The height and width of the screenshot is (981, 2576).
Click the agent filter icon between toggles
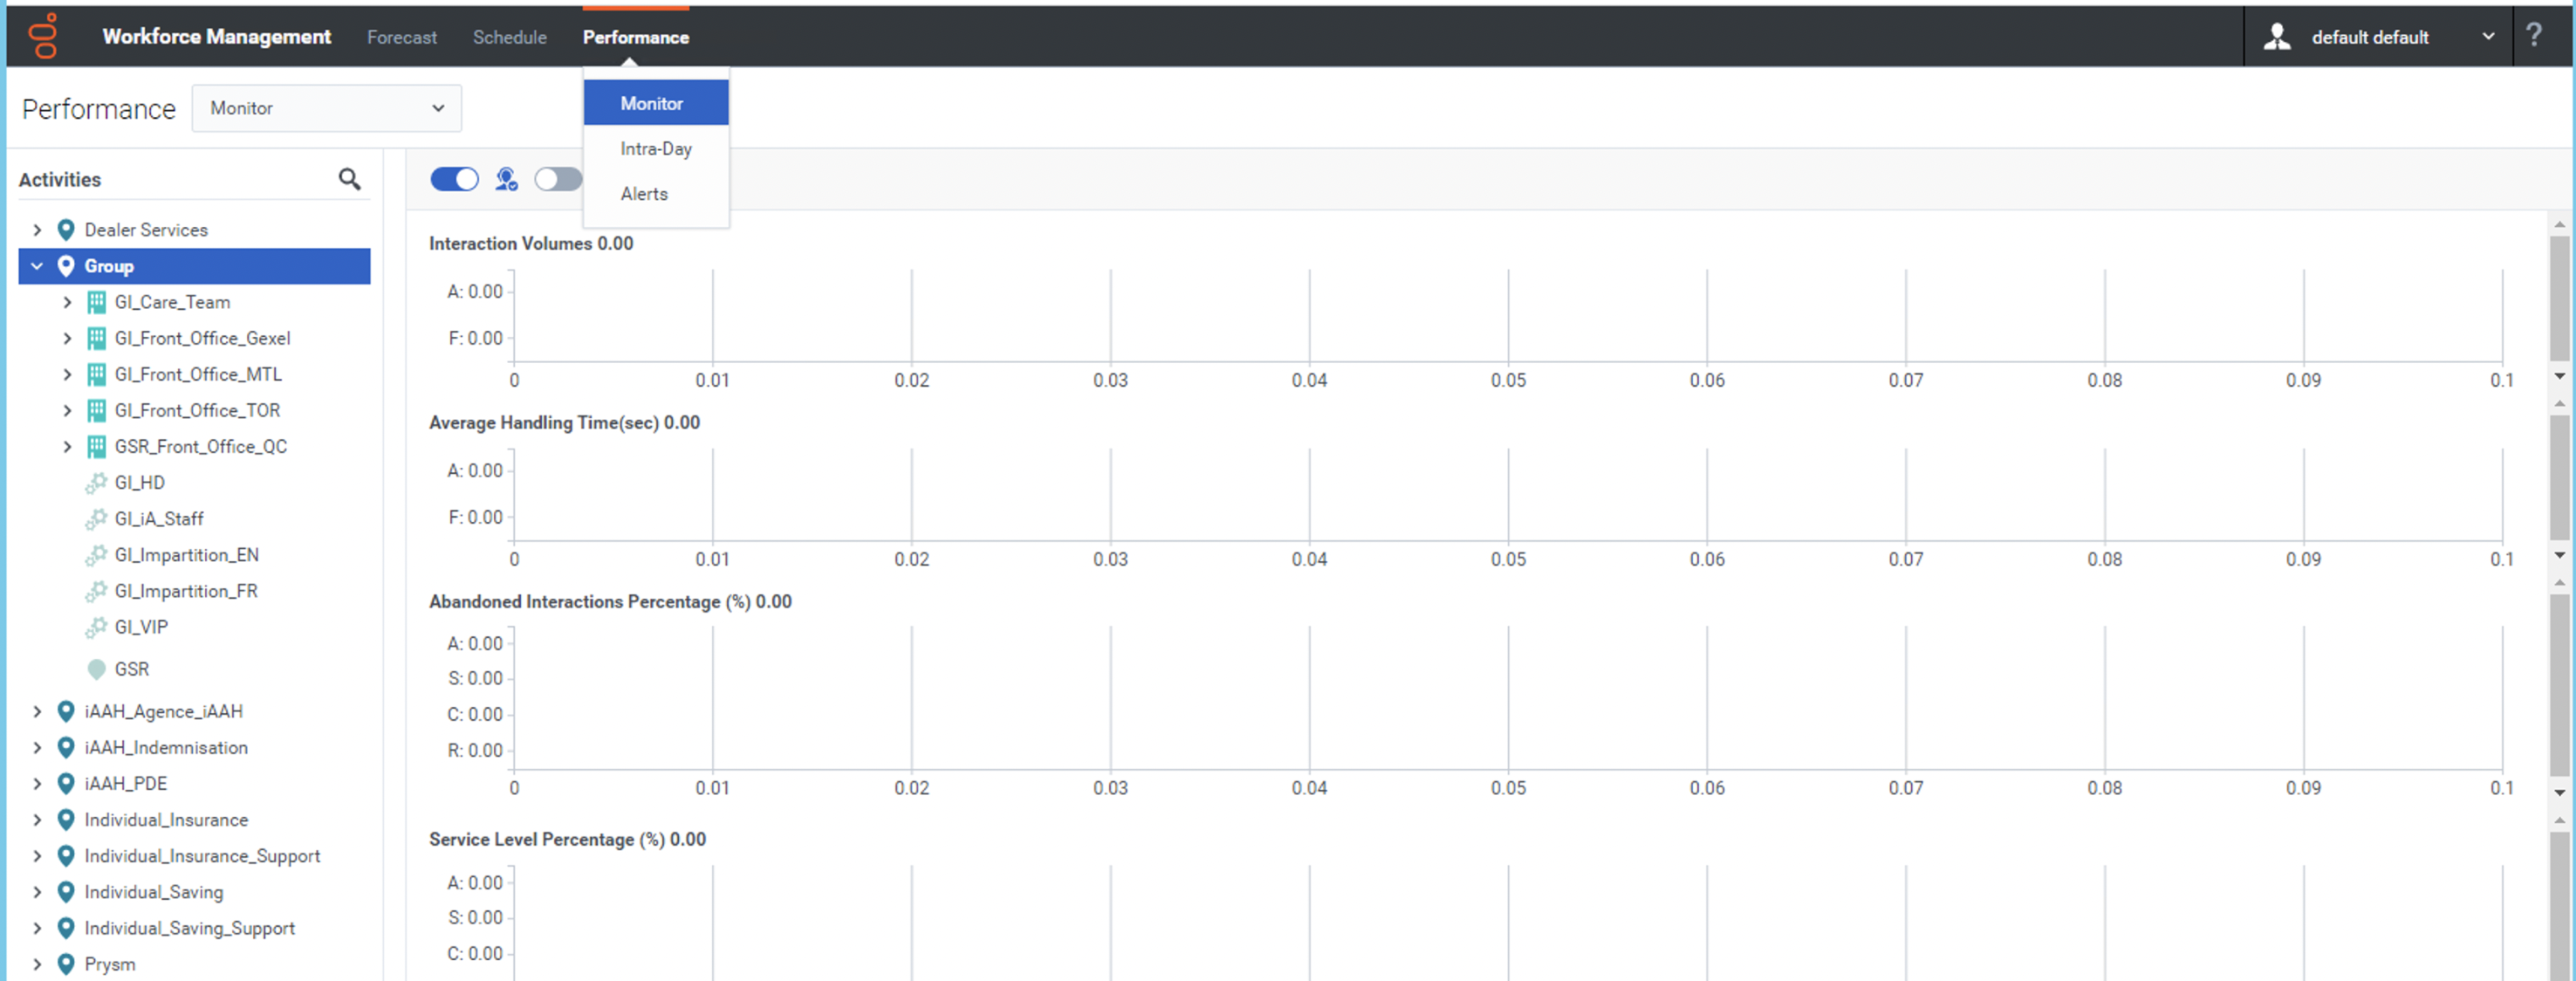click(x=506, y=179)
